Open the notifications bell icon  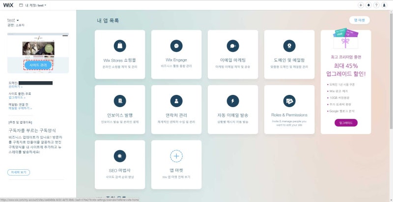pyautogui.click(x=368, y=5)
